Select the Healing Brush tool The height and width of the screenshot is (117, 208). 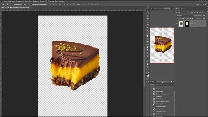pyautogui.click(x=147, y=30)
